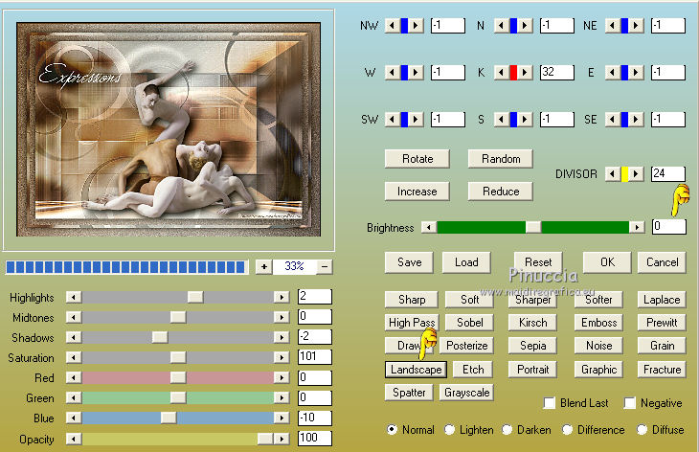Click the Random button

coord(501,159)
